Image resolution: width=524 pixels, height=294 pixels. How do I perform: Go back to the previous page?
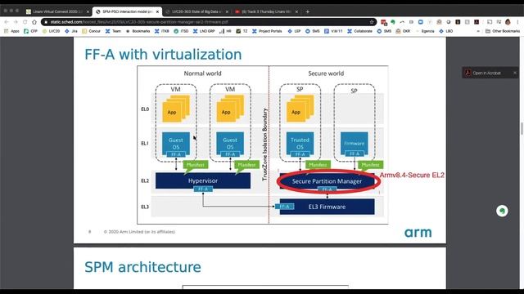[7, 22]
